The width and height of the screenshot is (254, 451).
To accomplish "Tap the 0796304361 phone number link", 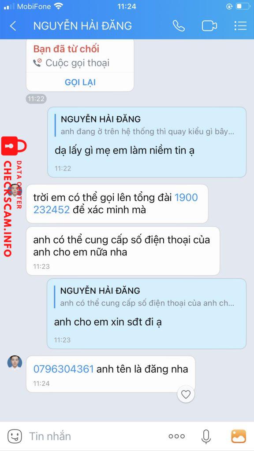I will [63, 369].
